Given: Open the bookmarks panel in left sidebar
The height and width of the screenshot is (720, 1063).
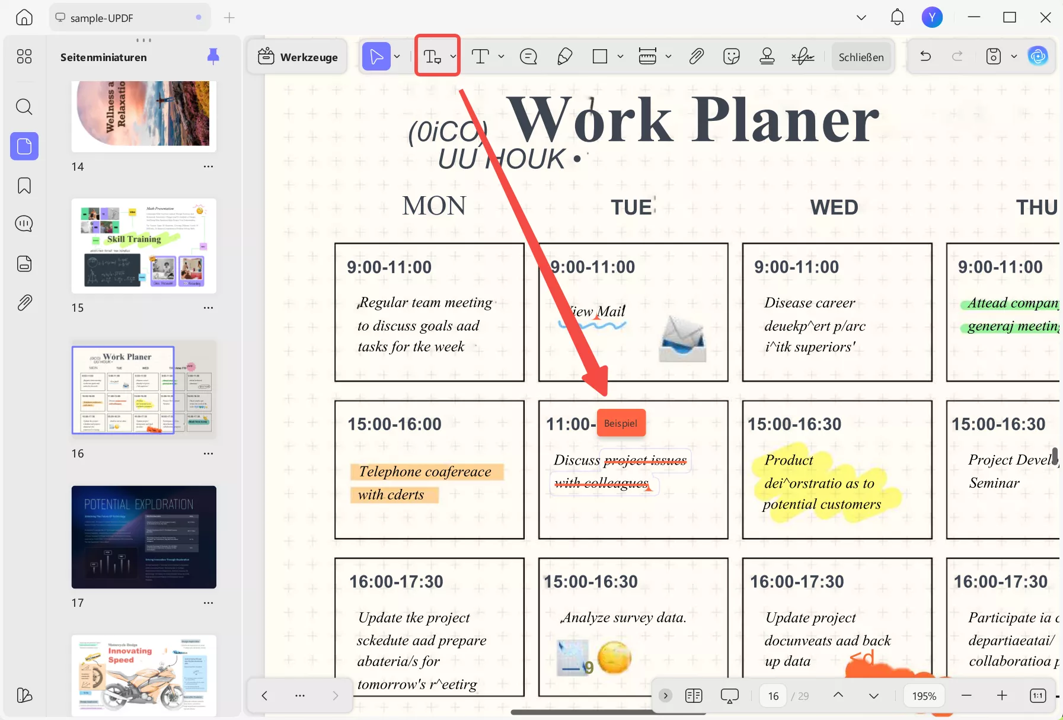Looking at the screenshot, I should point(24,185).
